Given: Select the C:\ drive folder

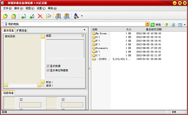Looking at the screenshot, I should pyautogui.click(x=96, y=55).
